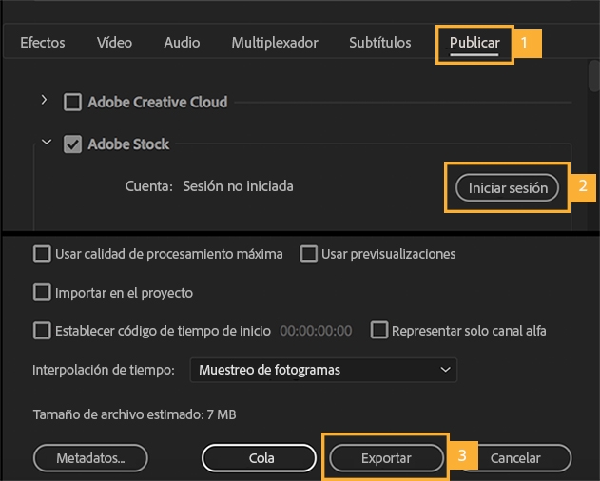This screenshot has width=600, height=481.
Task: Uncheck the Adobe Stock checkbox
Action: pos(72,144)
